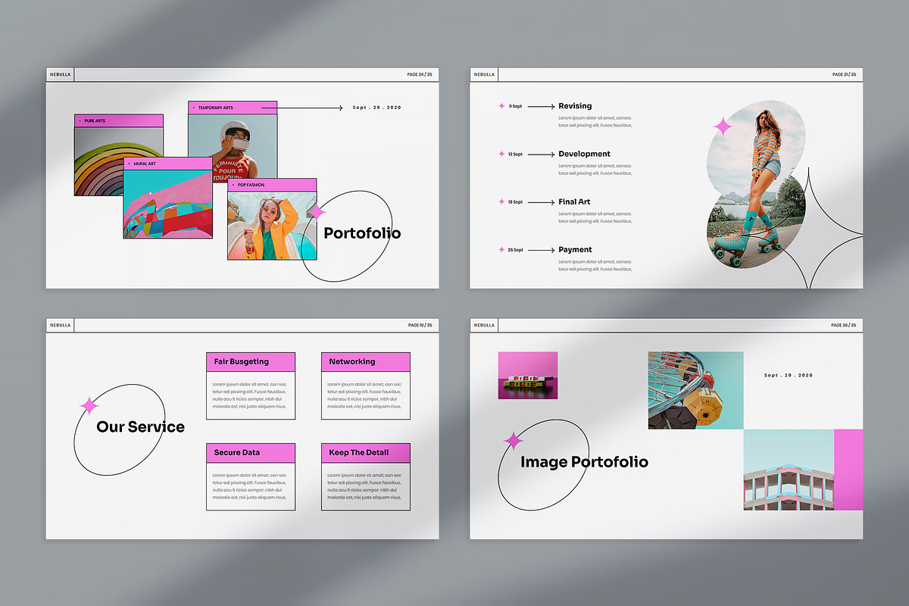Click lorem ipsum paragraph under Secure Data header
The height and width of the screenshot is (606, 909).
[x=249, y=486]
